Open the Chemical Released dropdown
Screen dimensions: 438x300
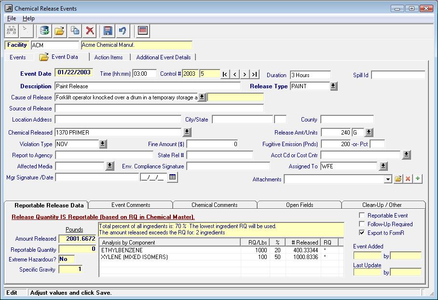[187, 132]
